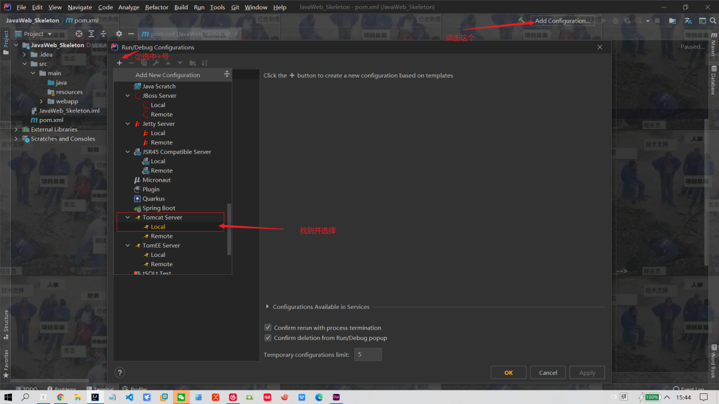The image size is (719, 404).
Task: Open the Build menu
Action: [181, 7]
